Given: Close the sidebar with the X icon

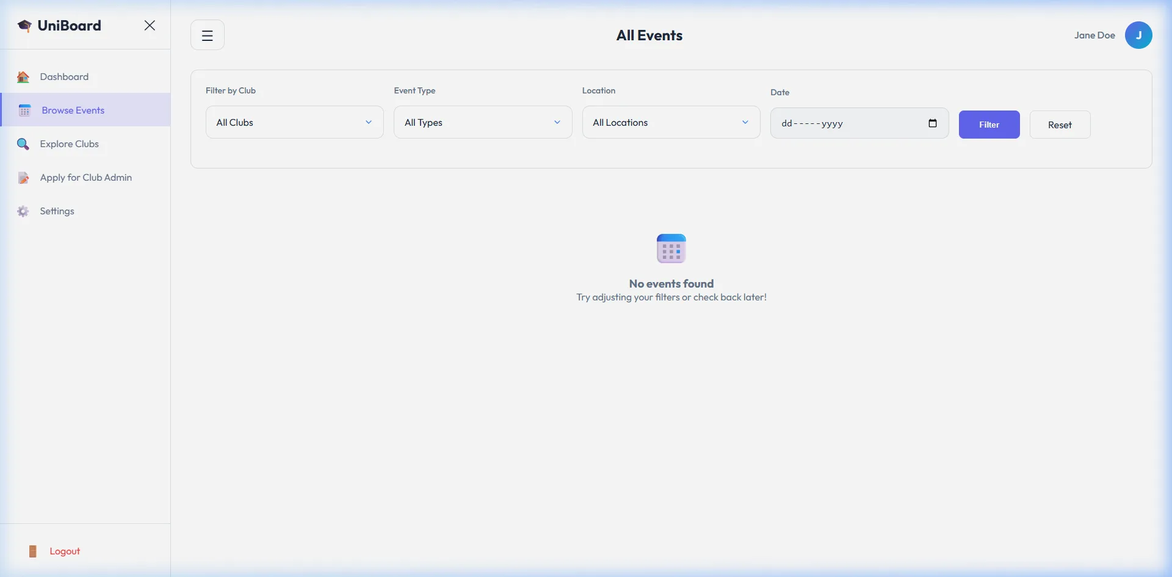Looking at the screenshot, I should coord(150,25).
